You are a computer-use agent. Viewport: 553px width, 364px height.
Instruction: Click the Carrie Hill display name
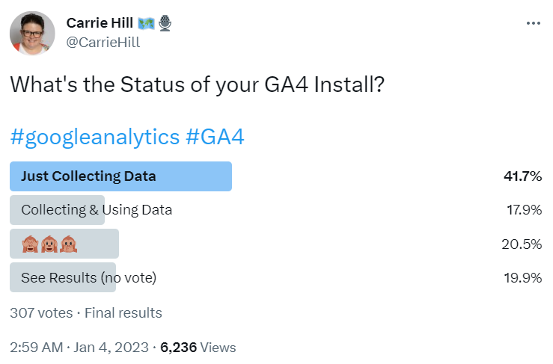click(100, 23)
